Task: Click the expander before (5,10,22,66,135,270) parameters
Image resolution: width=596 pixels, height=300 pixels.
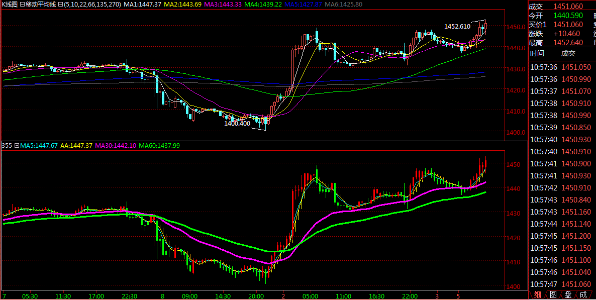Action: (x=60, y=4)
